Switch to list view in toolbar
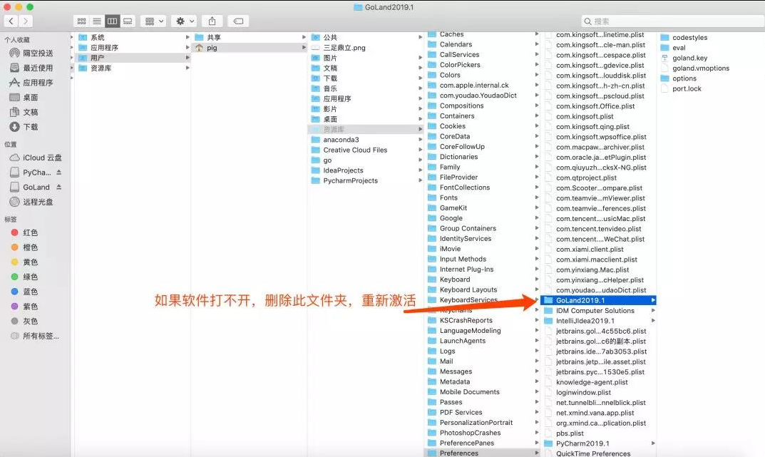765x457 pixels. point(97,21)
